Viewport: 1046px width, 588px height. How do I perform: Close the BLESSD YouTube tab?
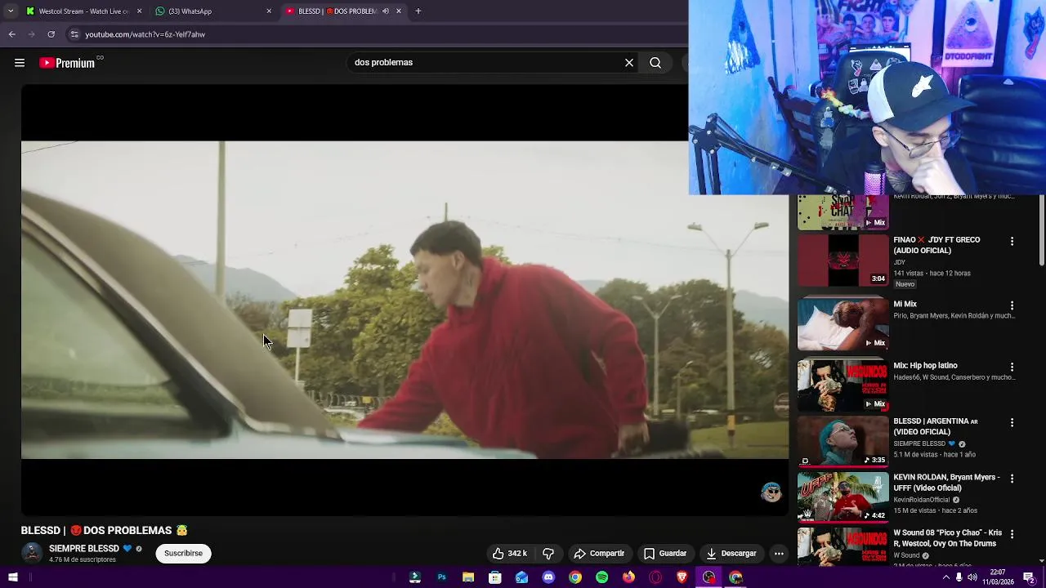coord(399,11)
